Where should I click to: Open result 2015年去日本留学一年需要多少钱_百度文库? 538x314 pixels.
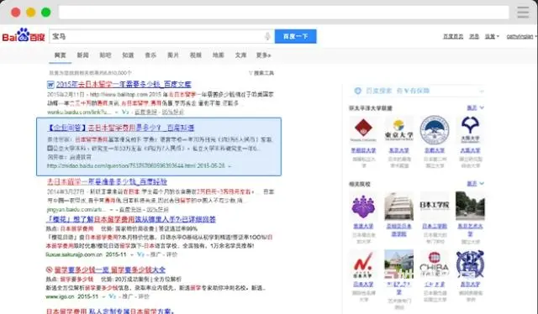[x=124, y=84]
